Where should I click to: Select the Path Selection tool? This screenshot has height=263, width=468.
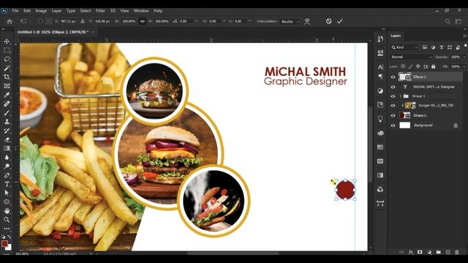pyautogui.click(x=7, y=193)
